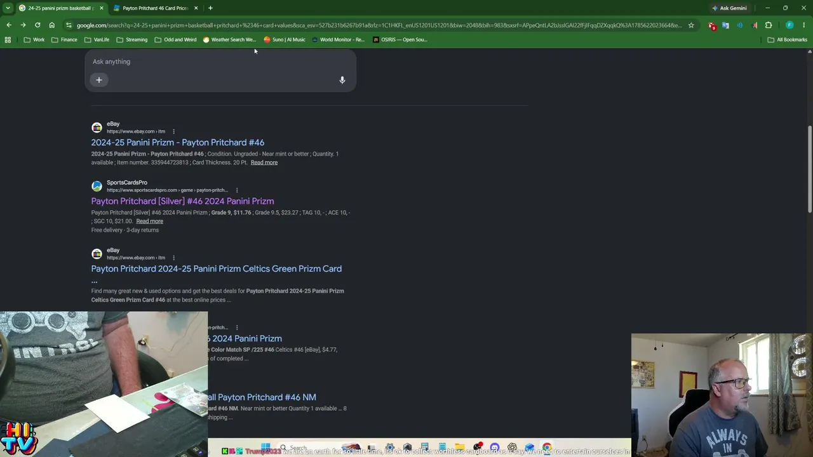
Task: Expand the Finance bookmarks folder
Action: 64,39
